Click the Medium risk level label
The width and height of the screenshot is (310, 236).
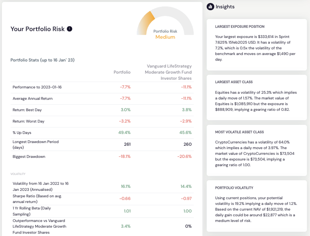(x=165, y=37)
